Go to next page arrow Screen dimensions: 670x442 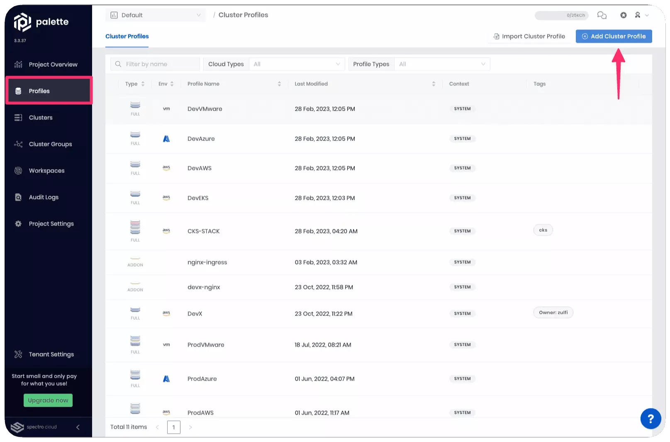[x=190, y=427]
